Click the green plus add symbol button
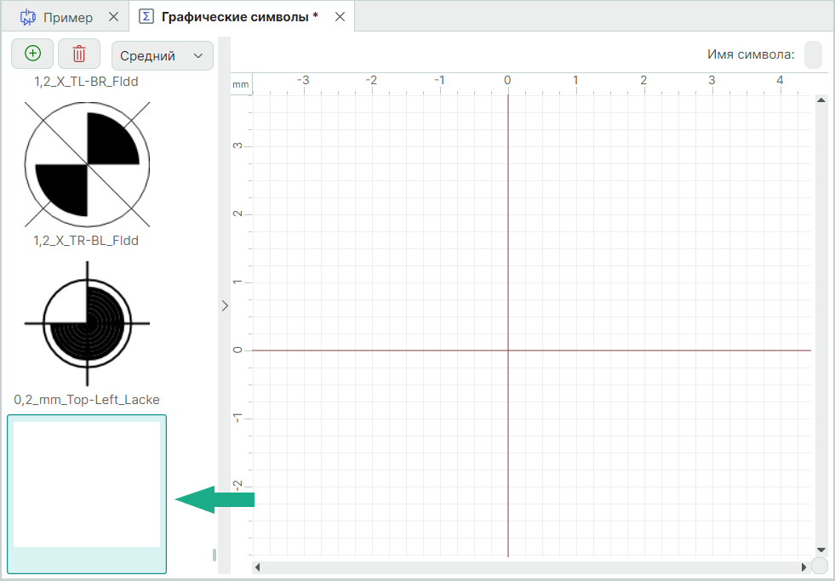835x581 pixels. click(32, 54)
